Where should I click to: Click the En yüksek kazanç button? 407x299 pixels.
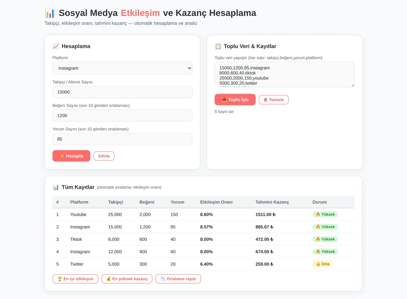(x=127, y=279)
